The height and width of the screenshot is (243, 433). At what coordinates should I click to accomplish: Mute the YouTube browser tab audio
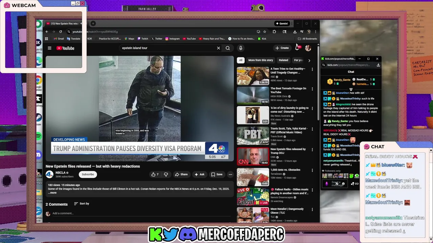click(x=81, y=24)
